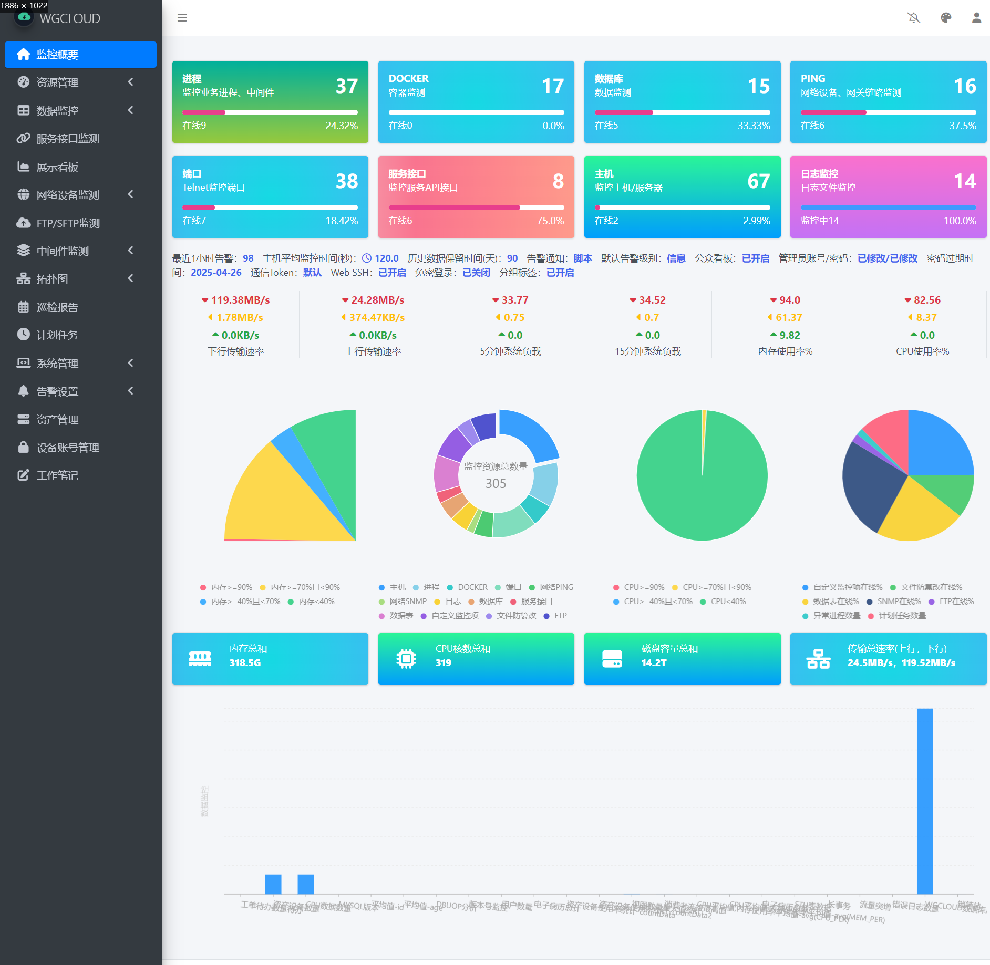Click the memory chip icon in 内存总和 card

click(x=200, y=659)
